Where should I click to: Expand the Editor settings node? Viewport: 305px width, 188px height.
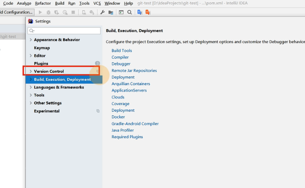(x=31, y=56)
